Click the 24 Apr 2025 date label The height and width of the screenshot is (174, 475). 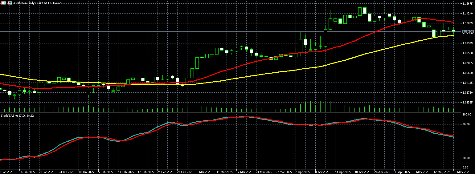point(382,172)
